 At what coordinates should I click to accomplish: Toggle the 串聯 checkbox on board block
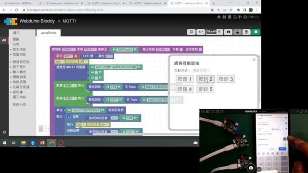point(181,49)
